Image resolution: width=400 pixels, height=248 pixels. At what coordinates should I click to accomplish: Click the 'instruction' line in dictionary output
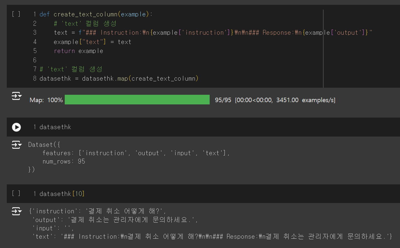click(97, 211)
